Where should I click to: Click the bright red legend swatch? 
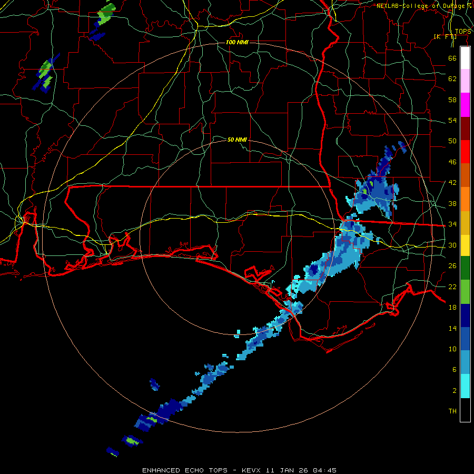tap(465, 152)
